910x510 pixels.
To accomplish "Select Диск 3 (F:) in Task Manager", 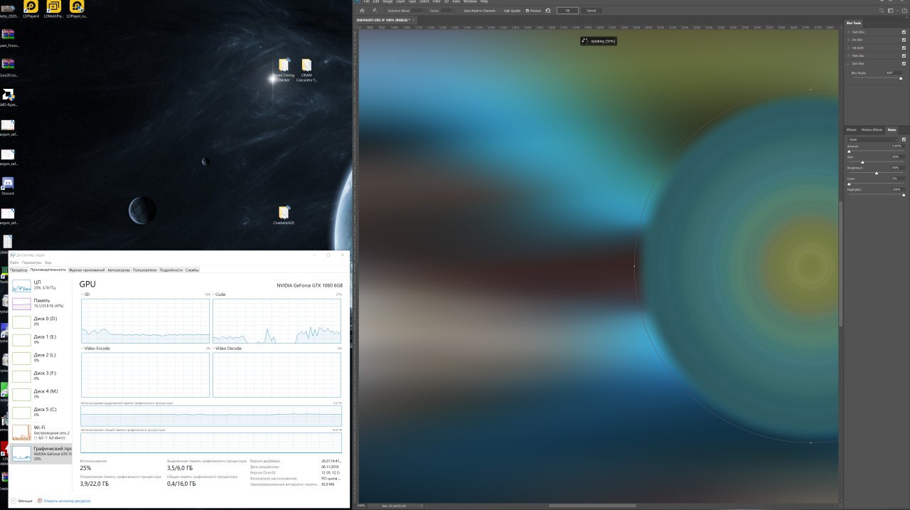I will pos(41,376).
